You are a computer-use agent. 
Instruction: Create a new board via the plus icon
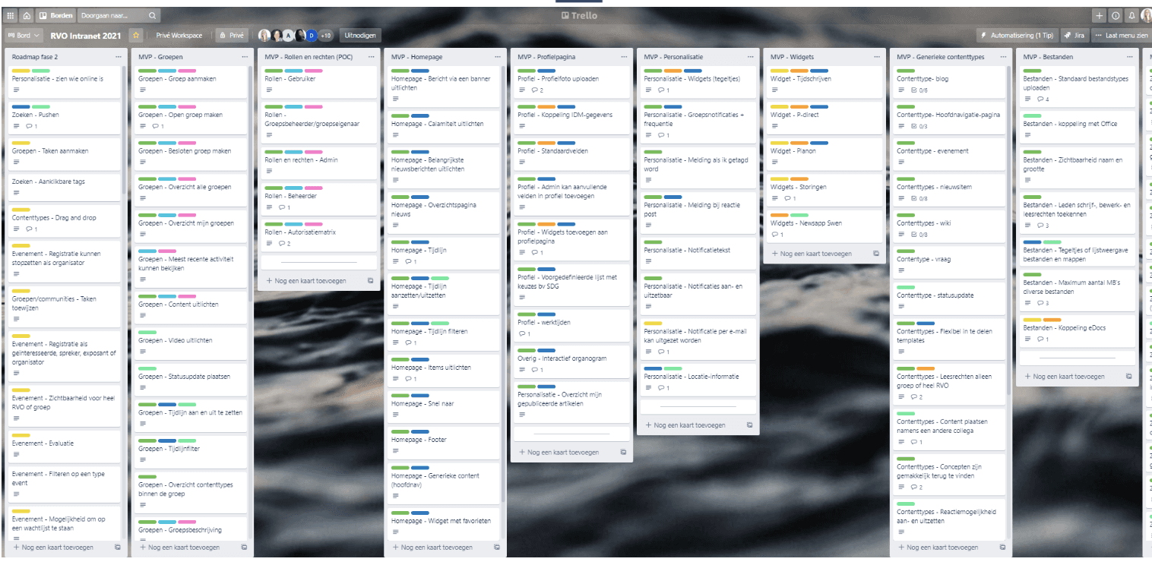(1099, 15)
